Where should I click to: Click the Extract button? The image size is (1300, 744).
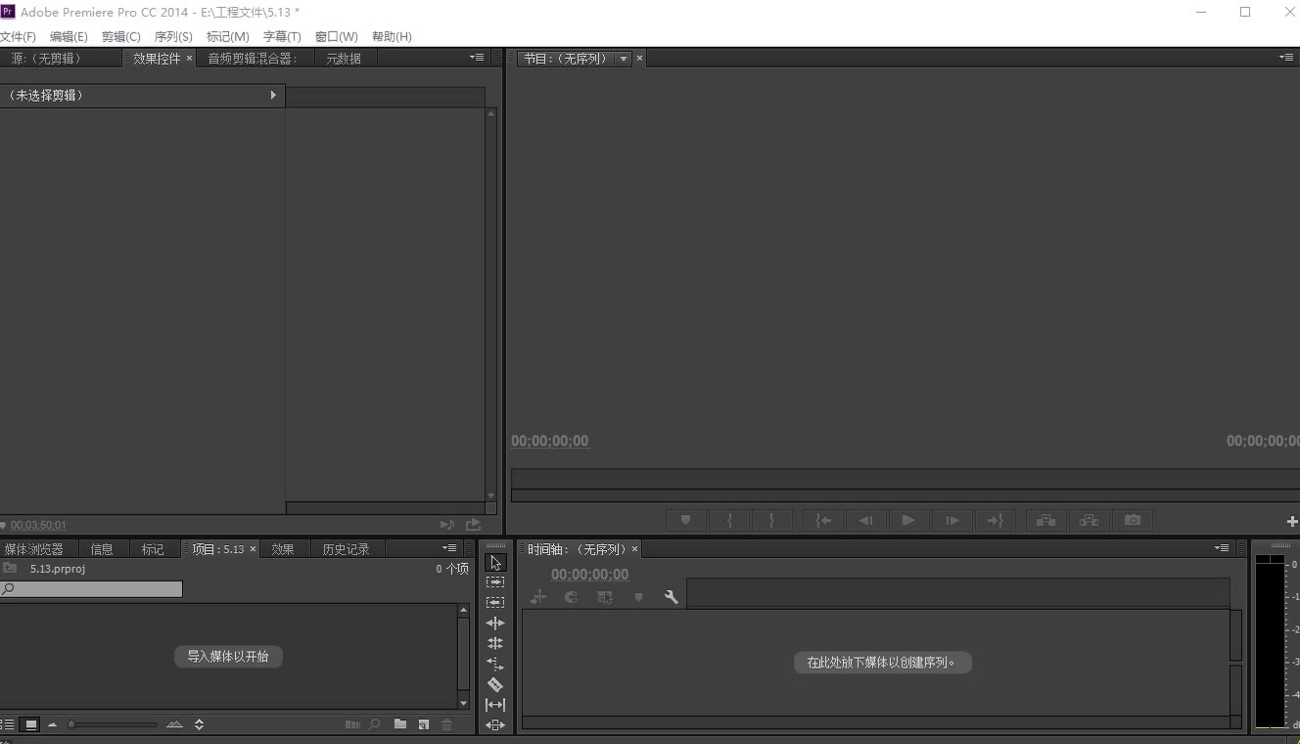pos(1090,520)
